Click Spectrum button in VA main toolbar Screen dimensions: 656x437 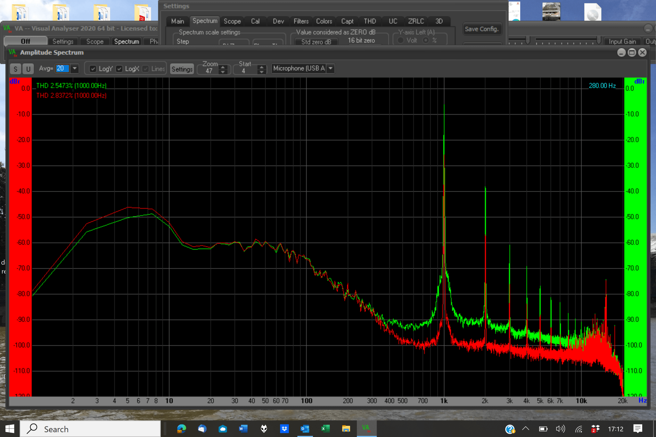(x=127, y=42)
